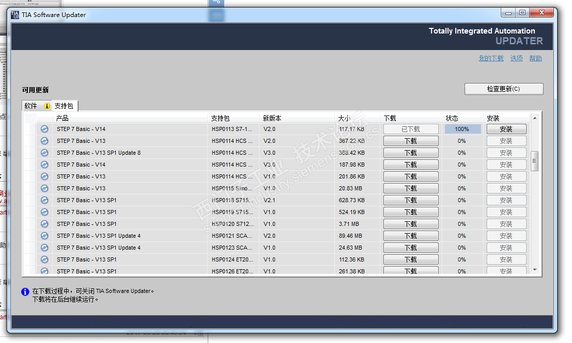Viewport: 572px width, 343px height.
Task: Click 下载 for the 367.22 KB package
Action: [x=411, y=141]
